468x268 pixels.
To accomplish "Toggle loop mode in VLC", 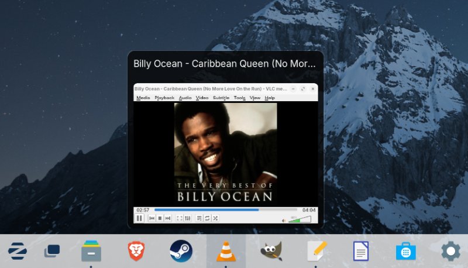I will 207,218.
